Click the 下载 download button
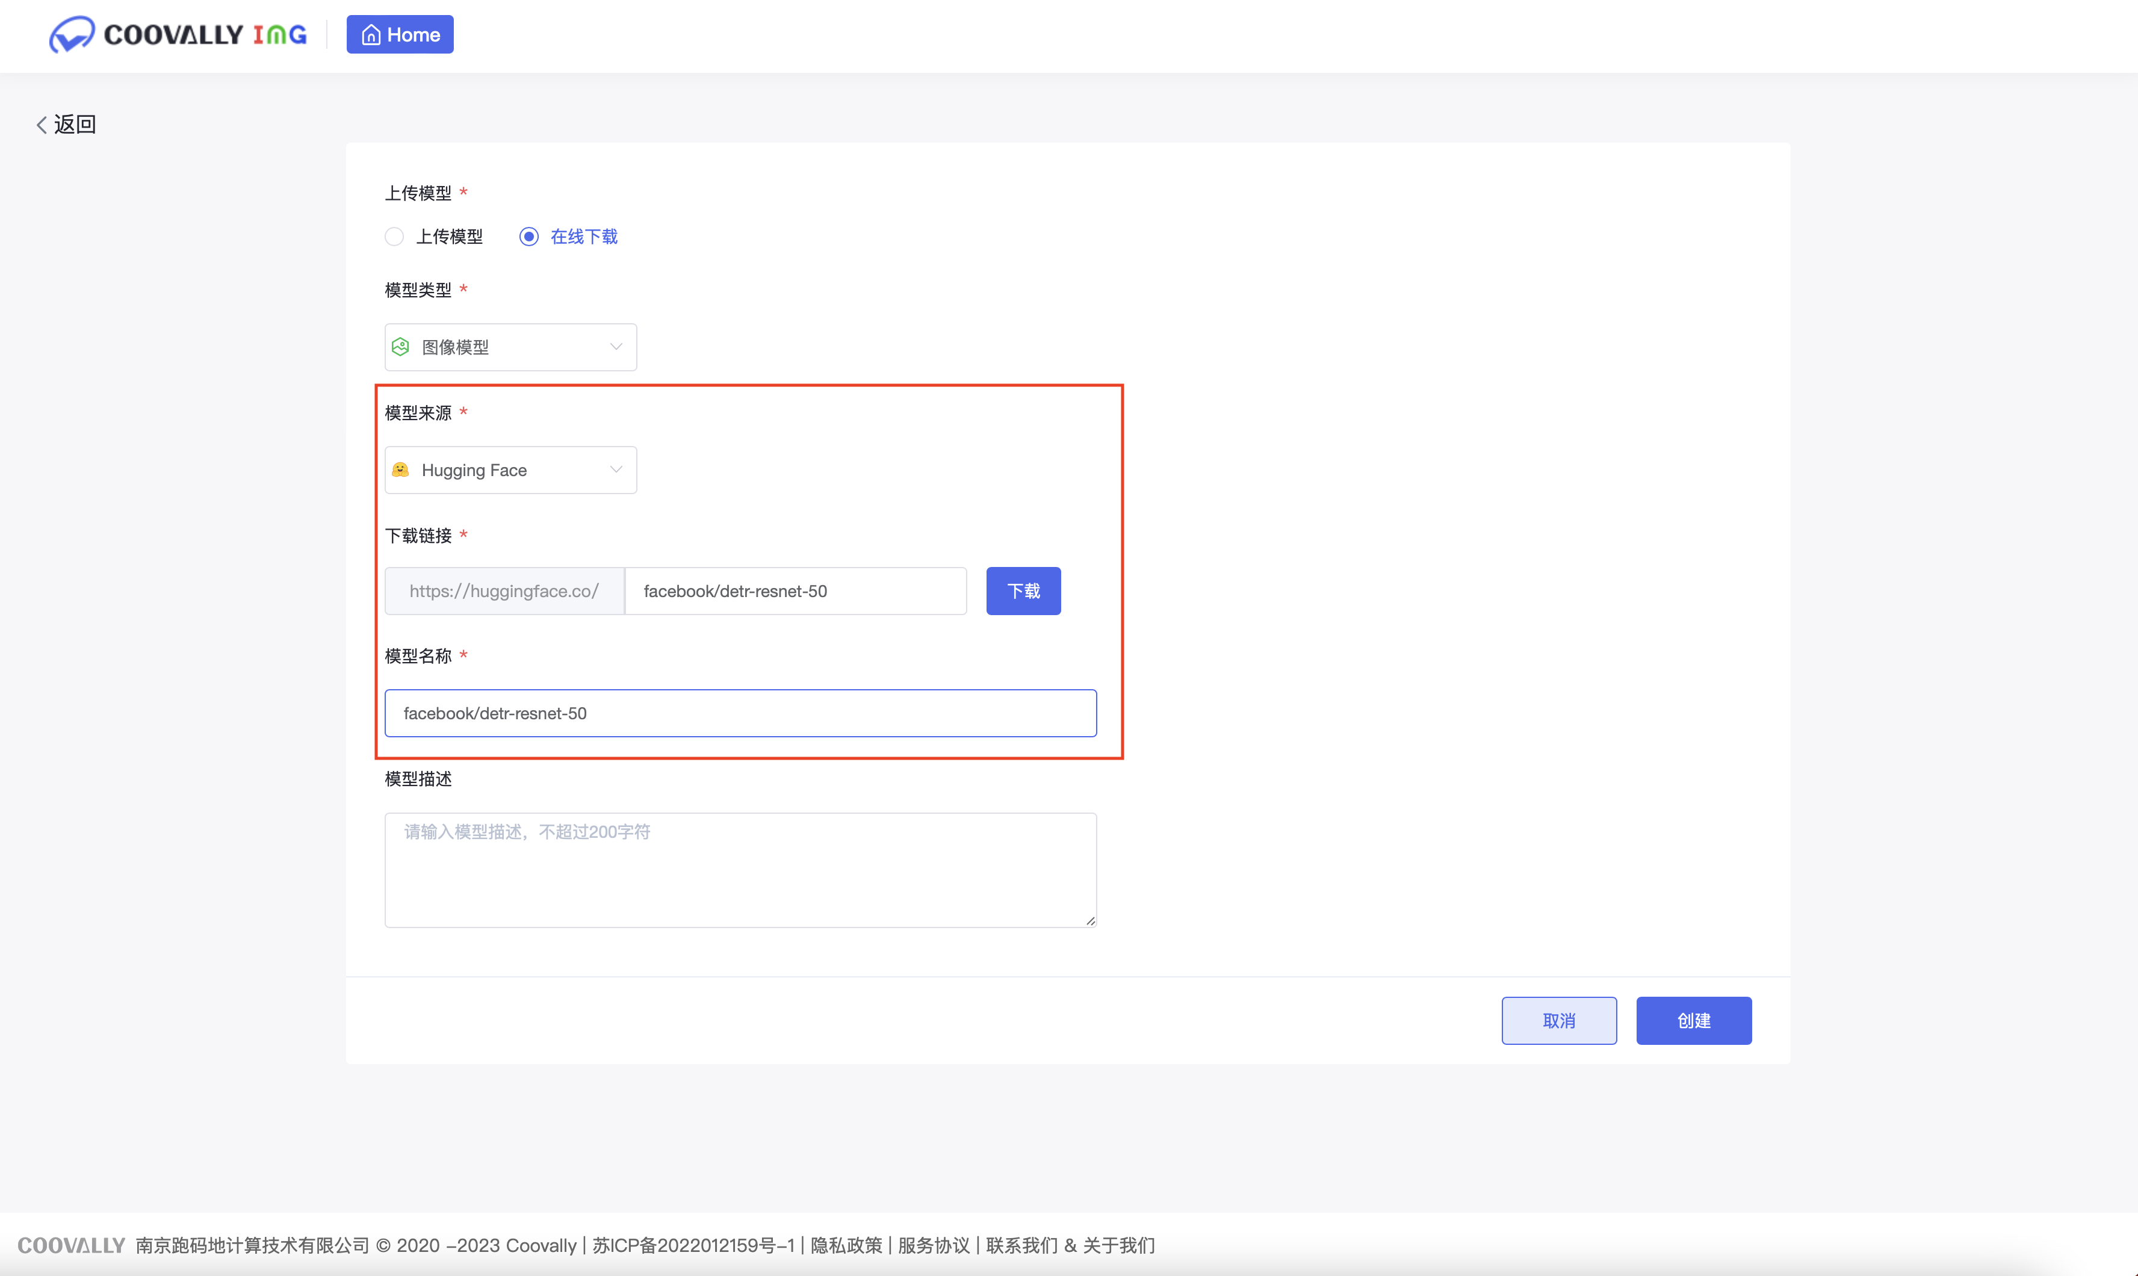Viewport: 2138px width, 1276px height. [x=1023, y=590]
